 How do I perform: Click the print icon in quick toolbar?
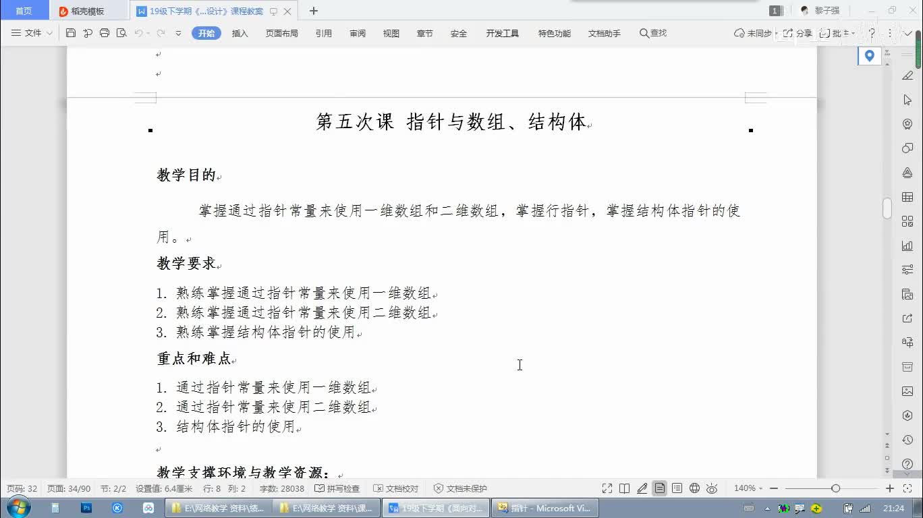(x=105, y=33)
